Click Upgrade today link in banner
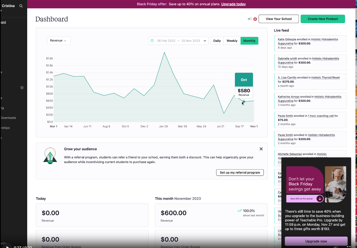The image size is (357, 248). [234, 4]
